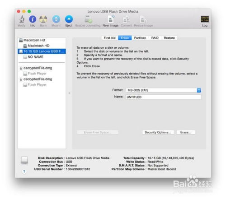This screenshot has height=199, width=226.
Task: Open the Restore tab
Action: tap(169, 38)
